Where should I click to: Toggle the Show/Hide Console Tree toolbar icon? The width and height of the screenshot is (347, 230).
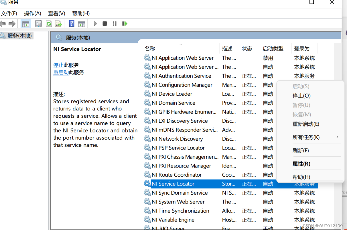(26, 24)
